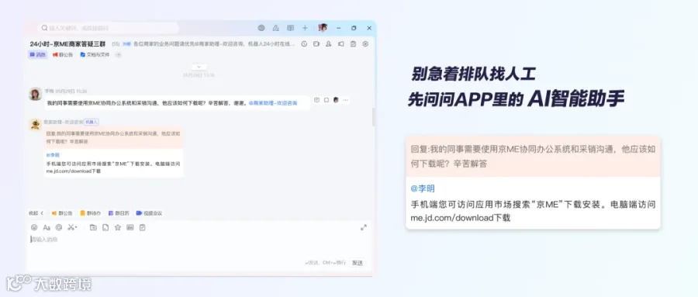Open chat history clock icon

(304, 43)
